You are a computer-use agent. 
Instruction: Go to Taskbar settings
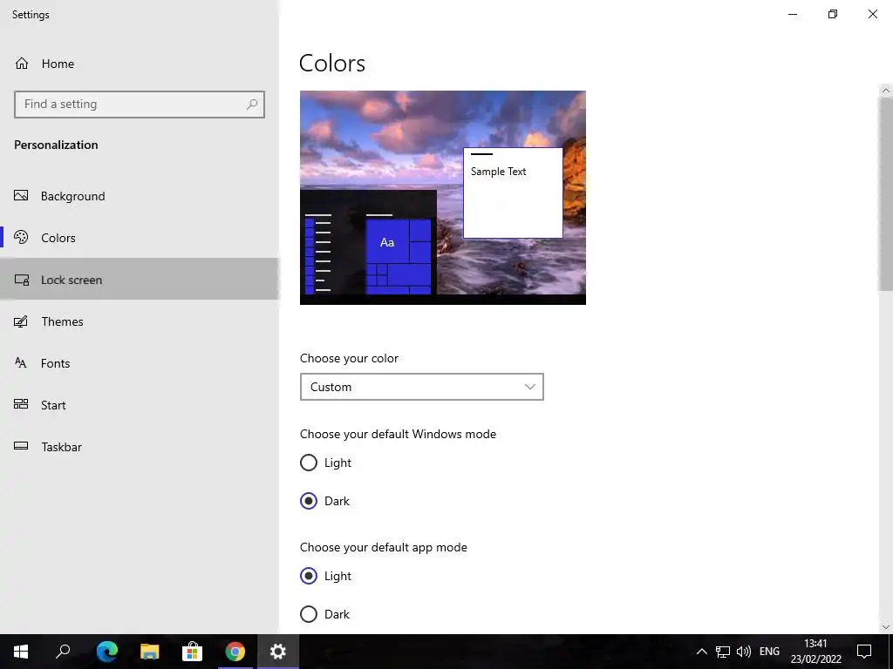(140, 447)
